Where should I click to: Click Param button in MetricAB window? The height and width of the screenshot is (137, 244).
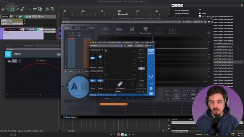[188, 22]
